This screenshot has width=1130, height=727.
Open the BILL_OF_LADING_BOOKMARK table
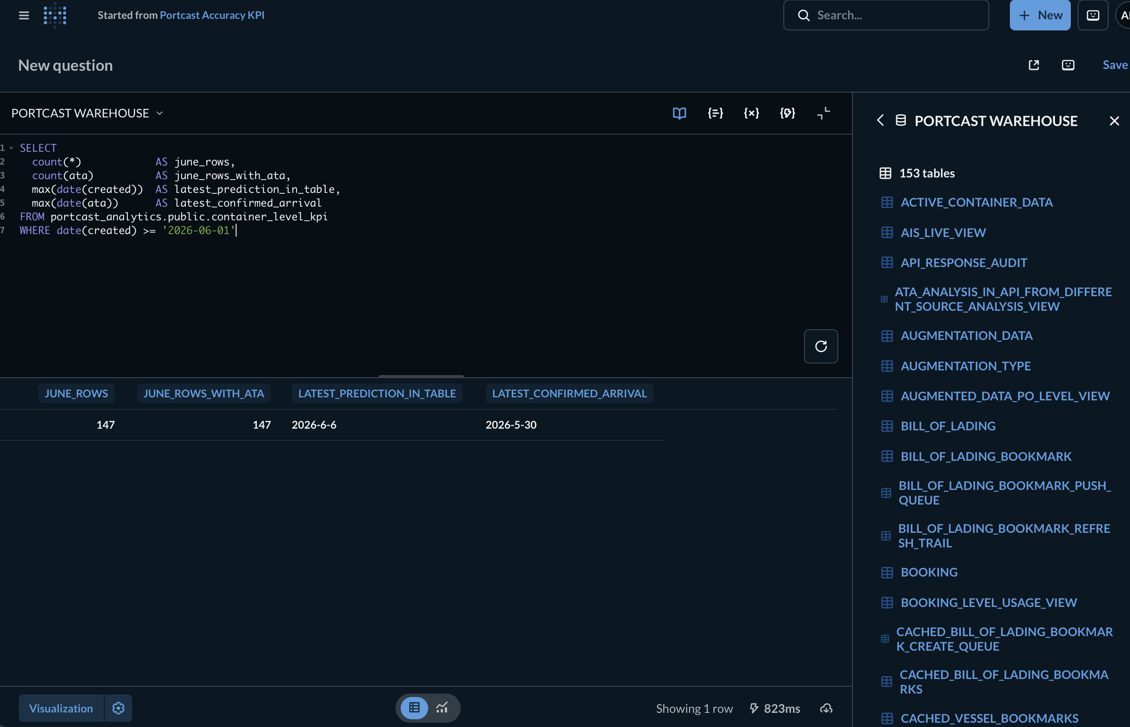point(986,457)
